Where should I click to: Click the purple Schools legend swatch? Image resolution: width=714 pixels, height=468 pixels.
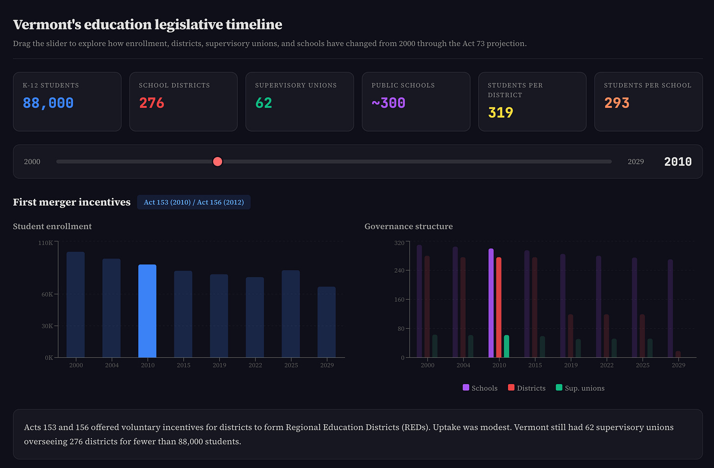[465, 388]
